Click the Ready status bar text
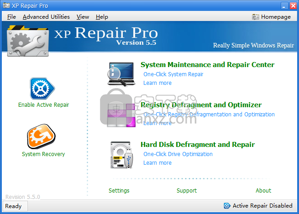Screen dimensions: 299x214 (x=13, y=206)
